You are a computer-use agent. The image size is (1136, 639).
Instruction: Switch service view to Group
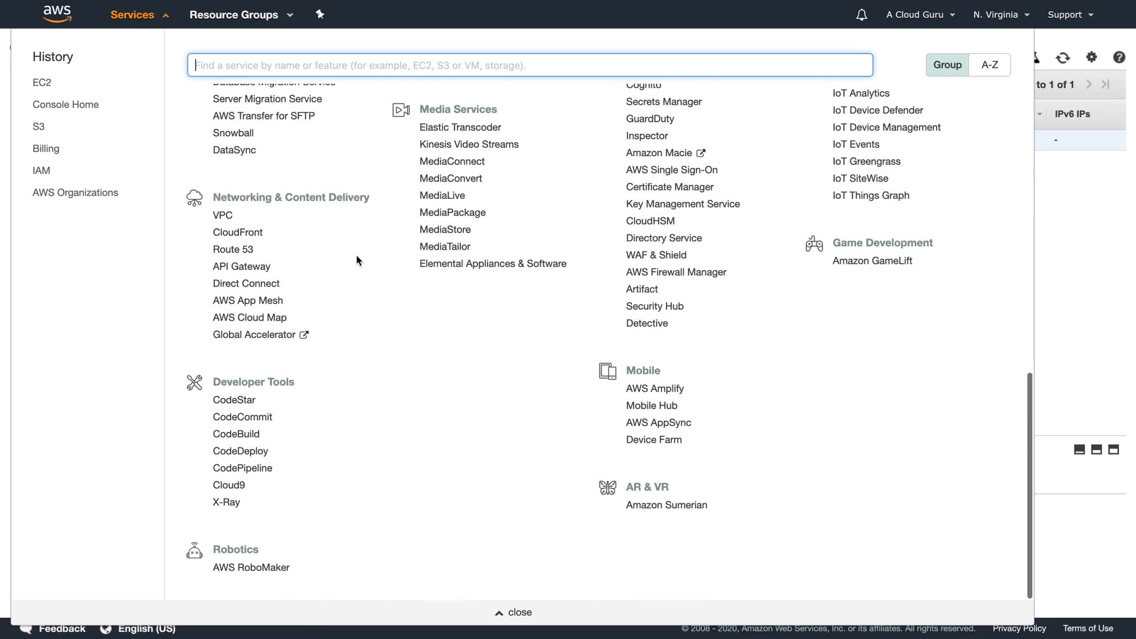coord(947,65)
